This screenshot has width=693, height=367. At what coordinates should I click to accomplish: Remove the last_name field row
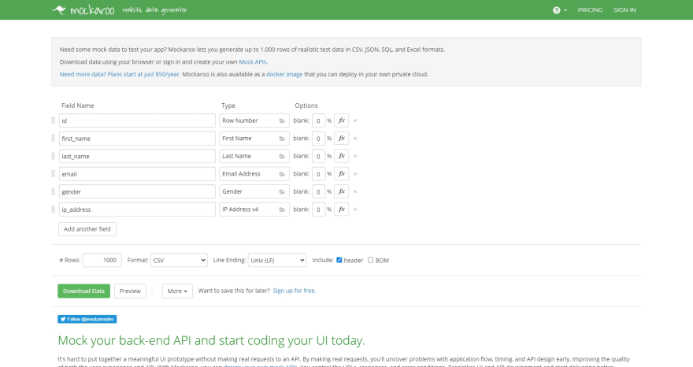coord(355,156)
